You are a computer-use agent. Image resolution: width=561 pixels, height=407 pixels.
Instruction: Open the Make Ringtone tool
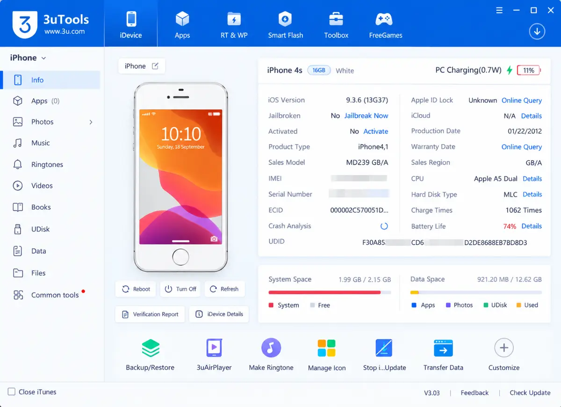tap(271, 355)
